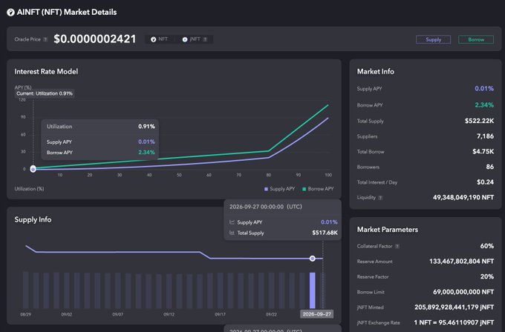Click the Oracle Price help icon
Screen dimensions: 505x332
[45, 39]
